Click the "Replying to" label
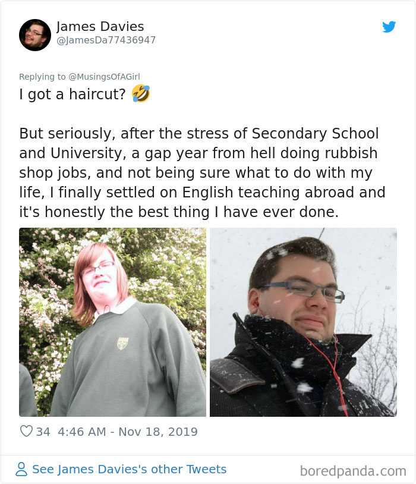416x484 pixels. 42,77
